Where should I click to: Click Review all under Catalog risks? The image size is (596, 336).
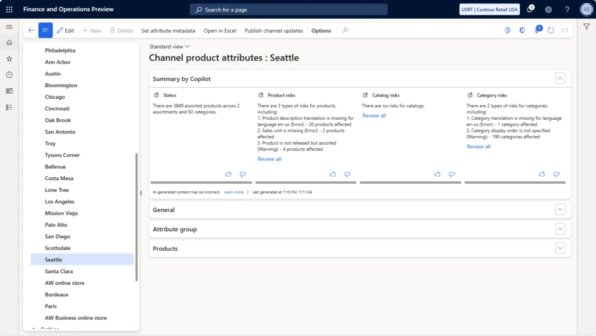373,115
